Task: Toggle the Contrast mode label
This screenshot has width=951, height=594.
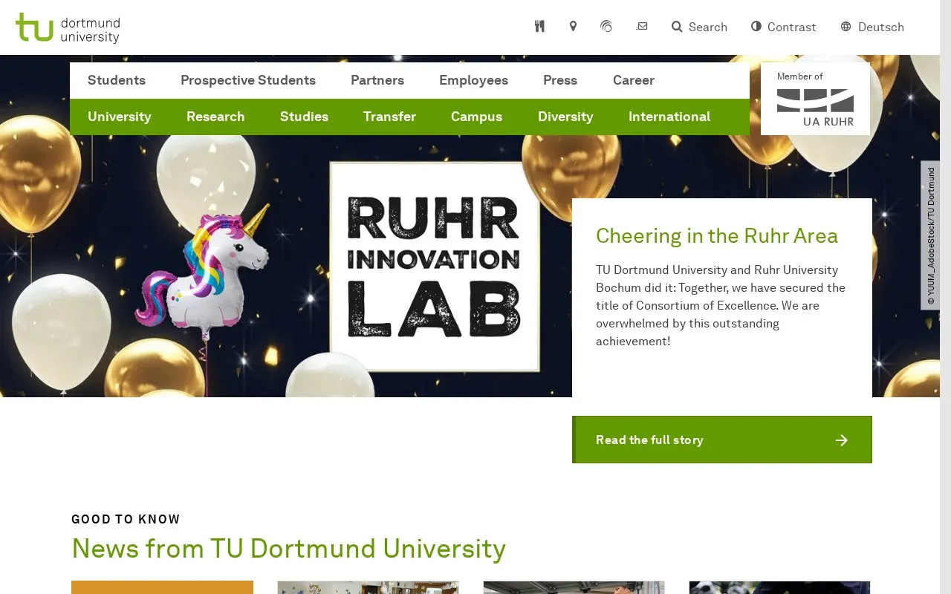Action: [791, 27]
